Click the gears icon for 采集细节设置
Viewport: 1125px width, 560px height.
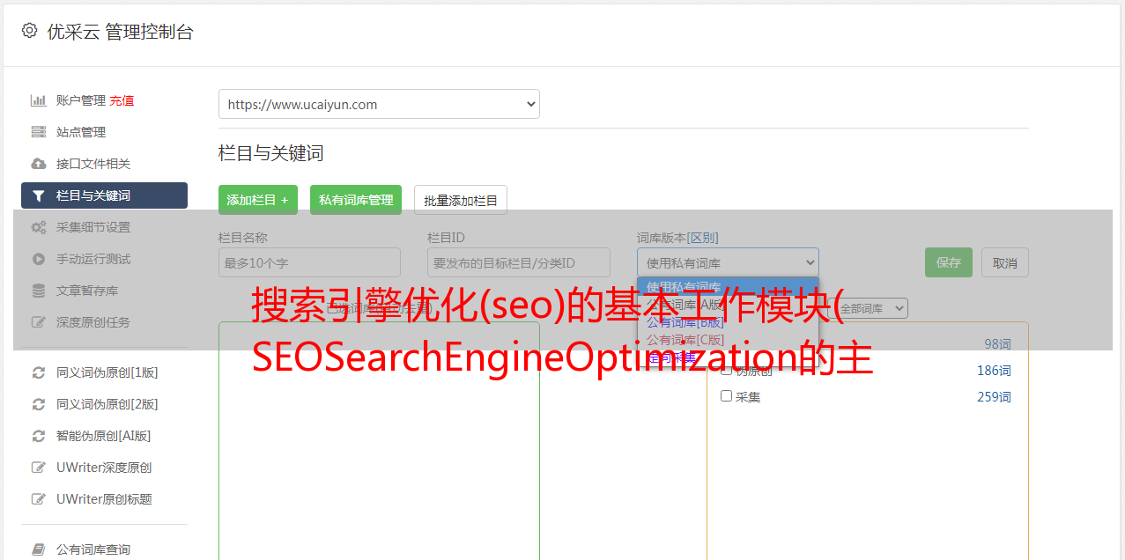click(38, 227)
